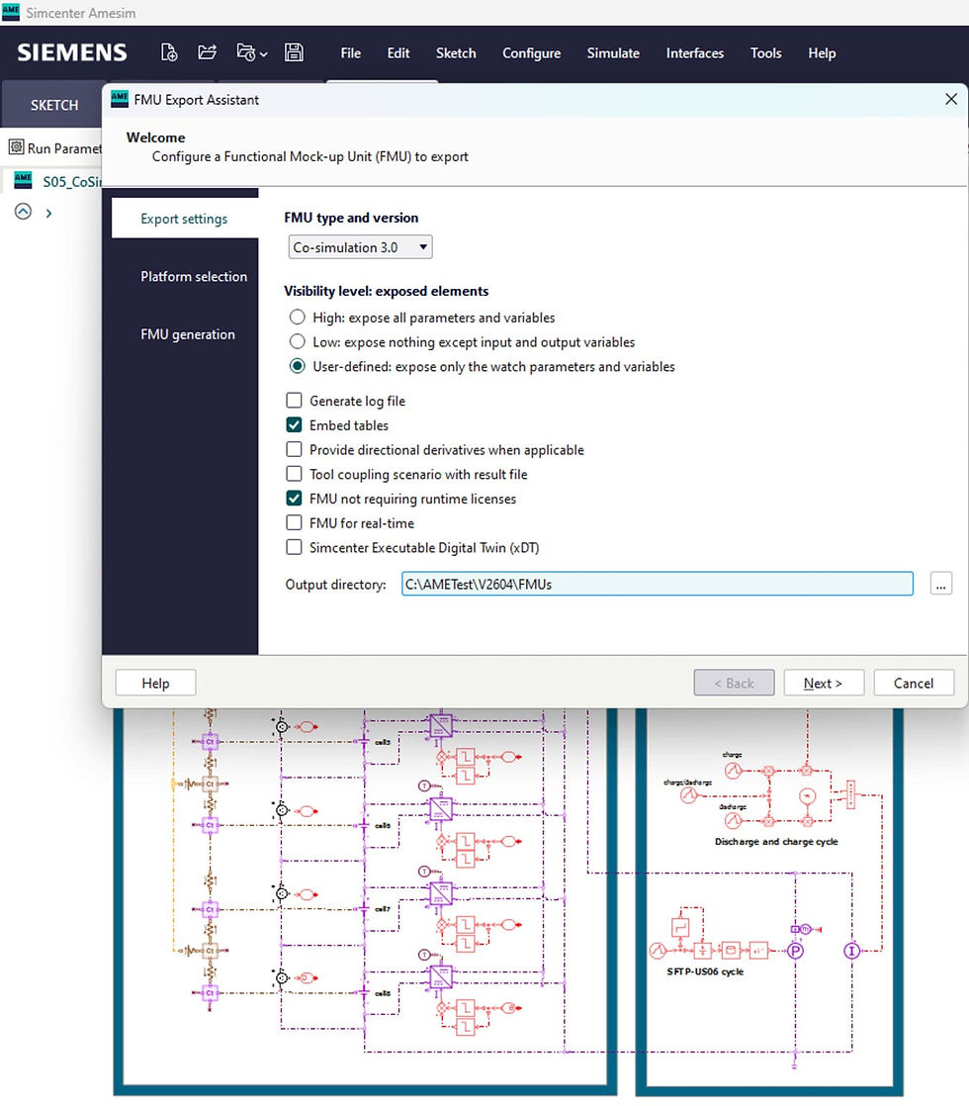This screenshot has width=969, height=1106.
Task: Click the SIEMENS logo
Action: tap(72, 52)
